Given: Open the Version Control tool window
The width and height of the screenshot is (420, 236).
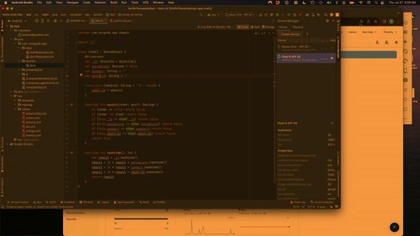Looking at the screenshot, I should [x=18, y=203].
